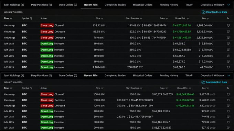Sort by Fee in the 15 records table
The width and height of the screenshot is (234, 131).
click(x=208, y=88)
